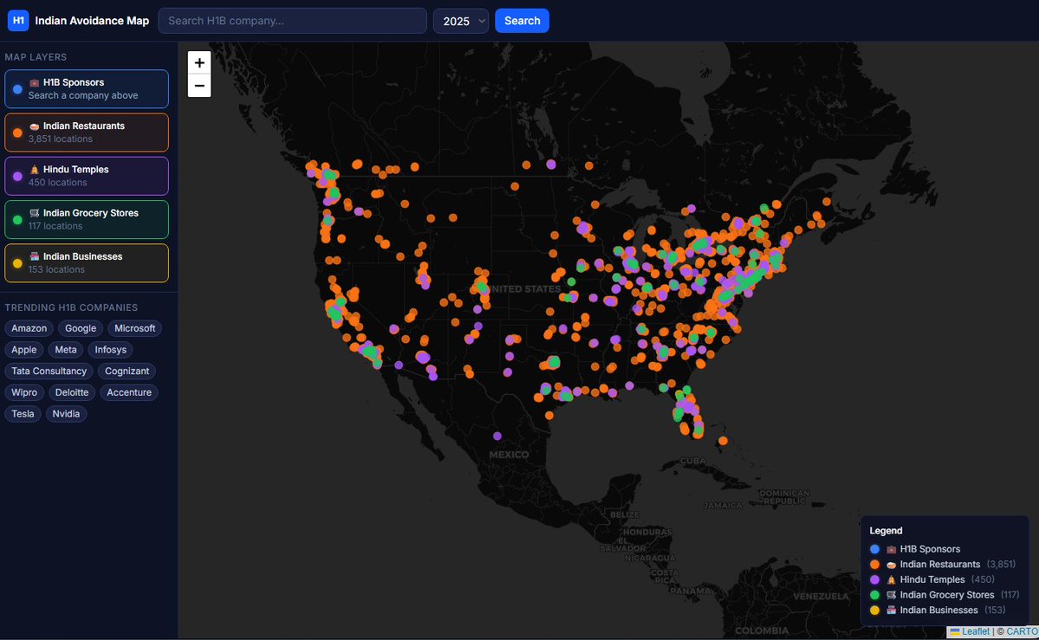Toggle the H1B Sponsors map layer
Screen dimensions: 1039x640
pos(87,89)
